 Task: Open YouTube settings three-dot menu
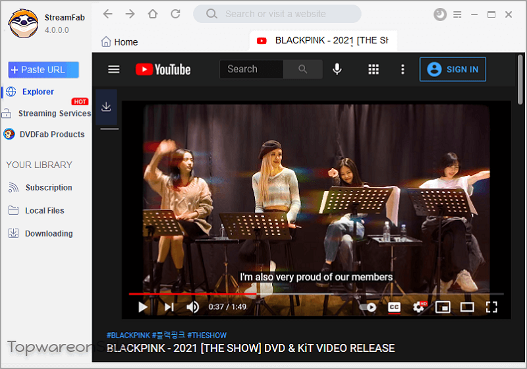[x=402, y=69]
